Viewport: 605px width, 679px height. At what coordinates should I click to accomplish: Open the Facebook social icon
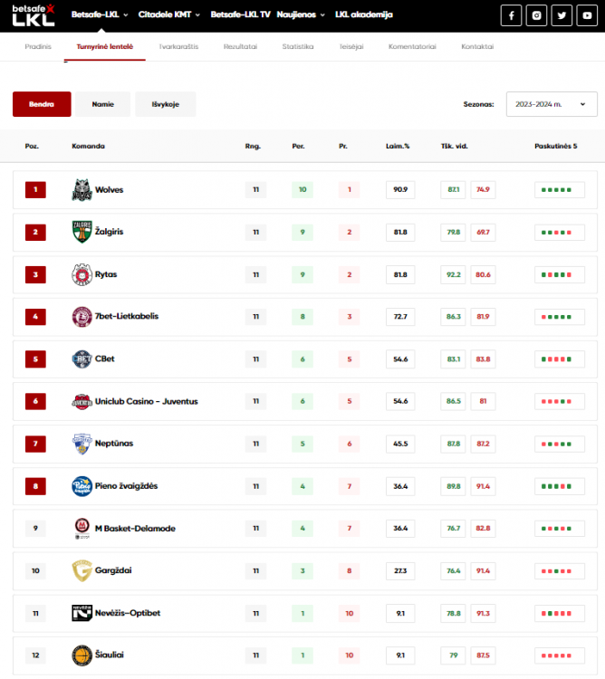click(512, 15)
